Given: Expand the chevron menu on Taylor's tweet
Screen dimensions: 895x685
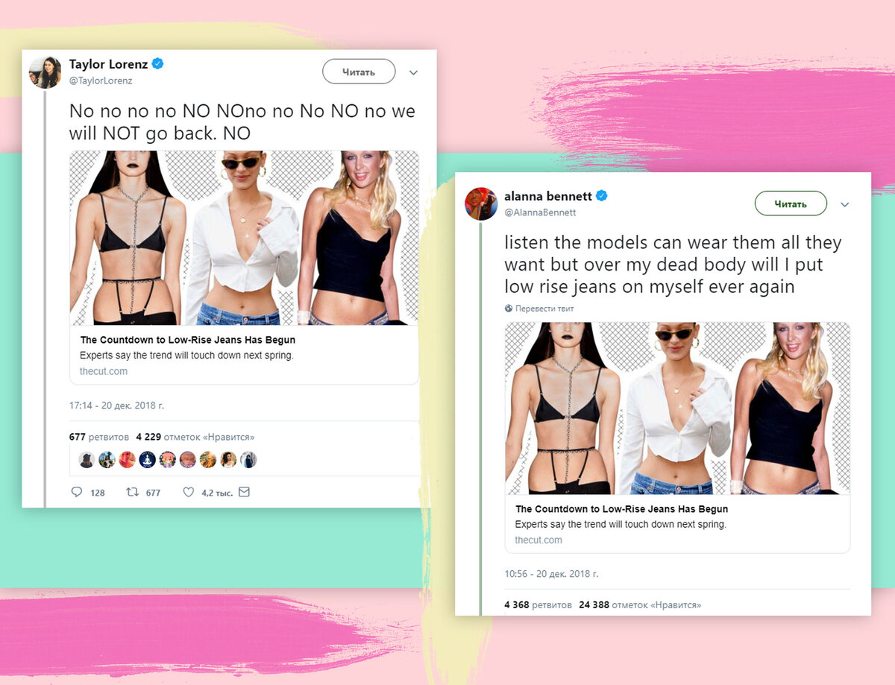Looking at the screenshot, I should (x=414, y=72).
